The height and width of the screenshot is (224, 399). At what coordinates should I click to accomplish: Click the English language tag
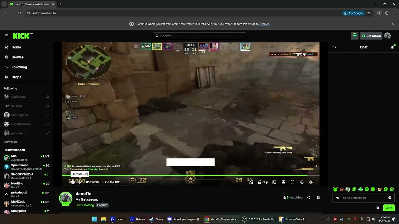tap(102, 205)
